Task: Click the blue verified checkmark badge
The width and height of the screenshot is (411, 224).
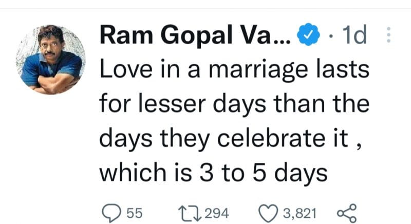Action: point(308,34)
